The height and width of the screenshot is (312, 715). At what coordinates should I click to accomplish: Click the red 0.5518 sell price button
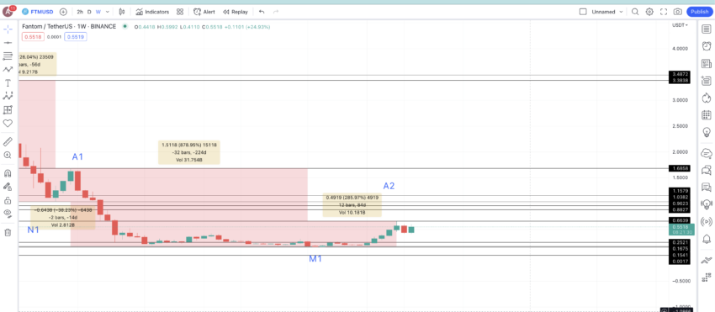[33, 36]
